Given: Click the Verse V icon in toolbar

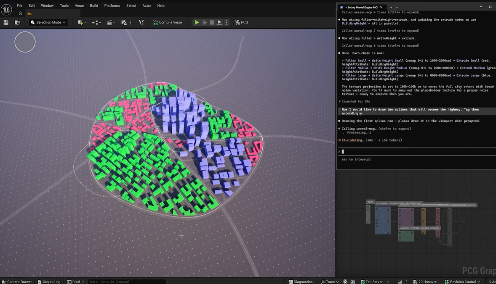Looking at the screenshot, I should click(141, 22).
